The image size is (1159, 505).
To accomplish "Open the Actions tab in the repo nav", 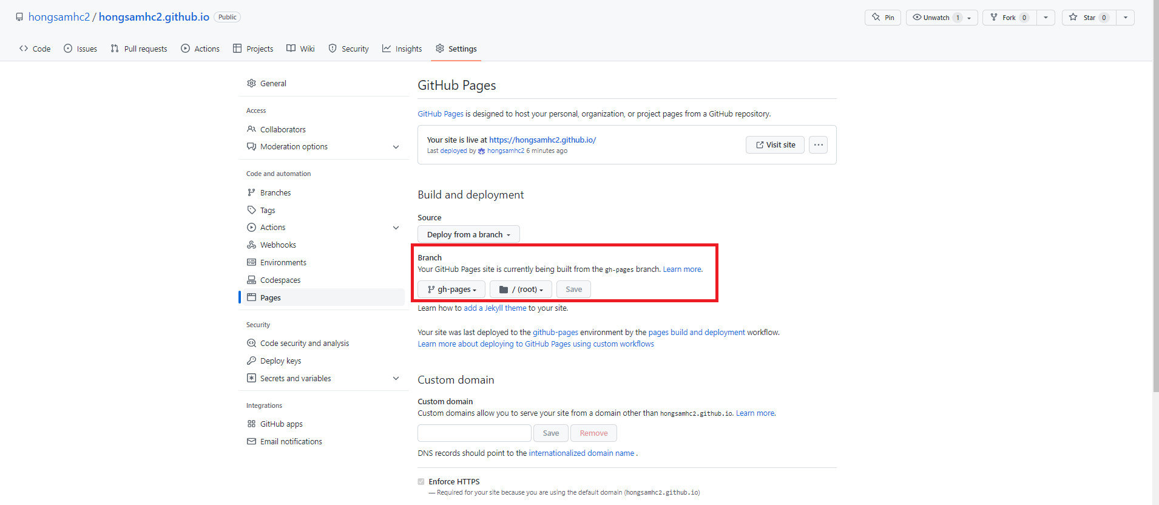I will click(x=200, y=49).
